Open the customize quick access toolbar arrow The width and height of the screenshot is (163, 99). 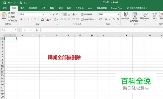pyautogui.click(x=30, y=3)
